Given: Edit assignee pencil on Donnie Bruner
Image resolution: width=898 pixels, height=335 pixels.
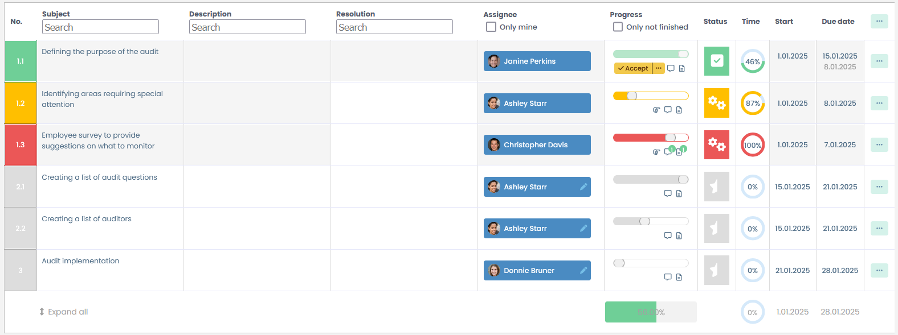Looking at the screenshot, I should tap(583, 270).
